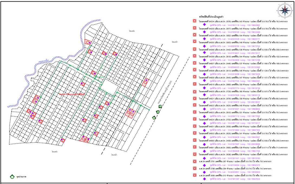295x184 pixels.
Task: Click red legend icon for deed 64555
Action: [195, 42]
